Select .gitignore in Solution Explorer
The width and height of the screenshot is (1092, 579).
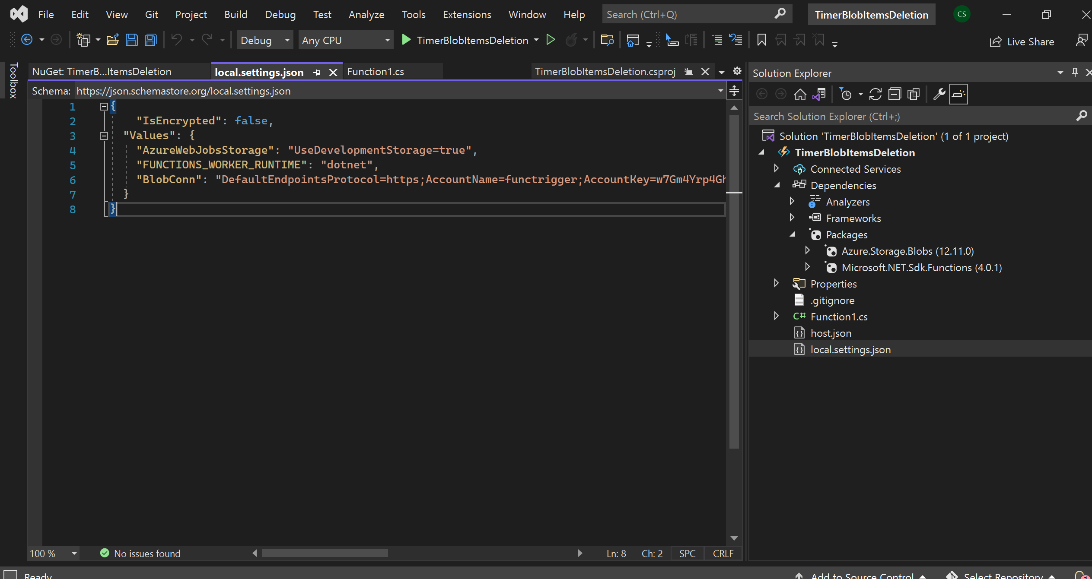[832, 300]
